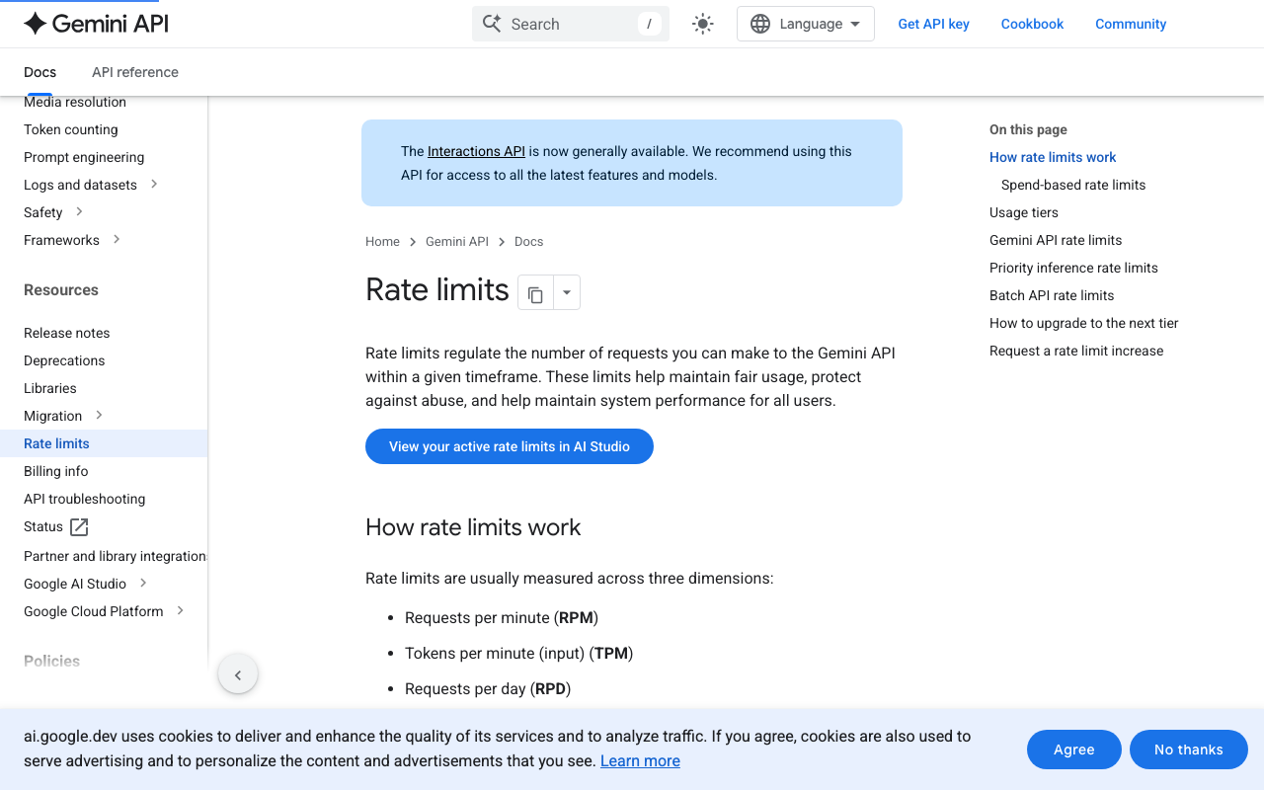1264x790 pixels.
Task: Click the slash shortcut badge in search
Action: (x=649, y=24)
